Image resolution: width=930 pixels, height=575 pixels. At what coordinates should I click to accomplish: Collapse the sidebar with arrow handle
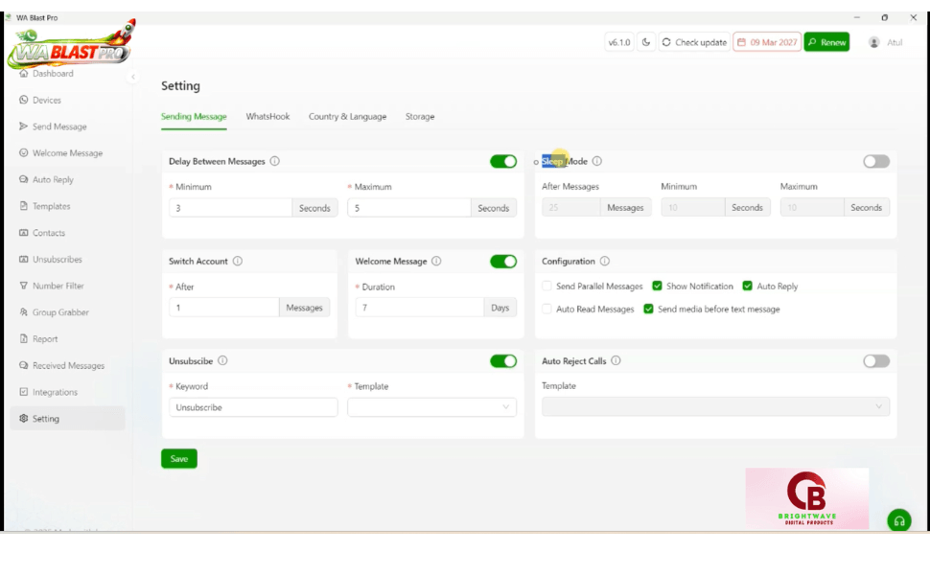[x=133, y=77]
